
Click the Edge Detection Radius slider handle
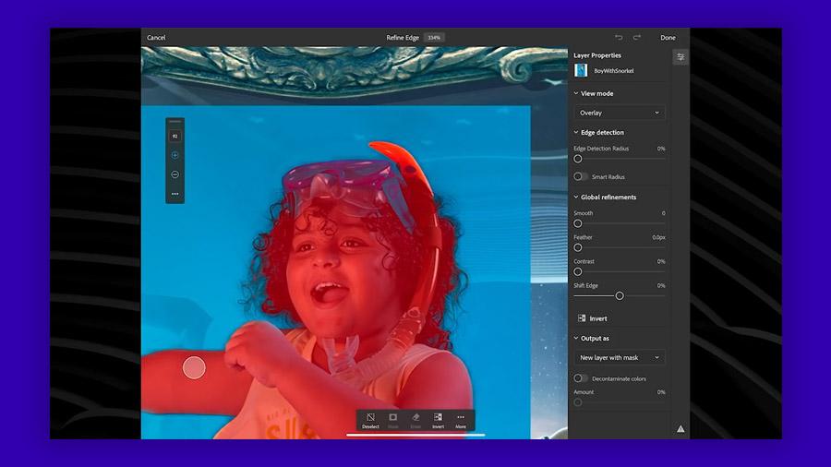coord(578,159)
